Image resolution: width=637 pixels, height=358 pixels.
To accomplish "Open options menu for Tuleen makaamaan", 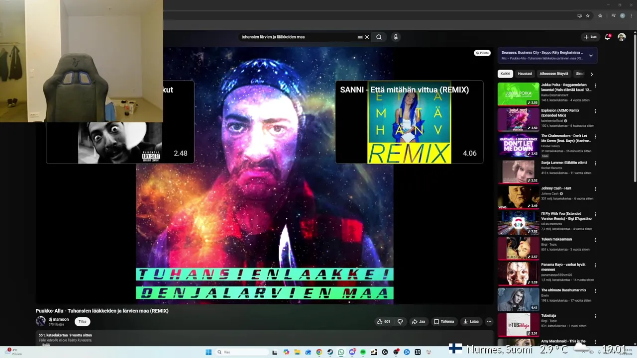I will tap(596, 240).
